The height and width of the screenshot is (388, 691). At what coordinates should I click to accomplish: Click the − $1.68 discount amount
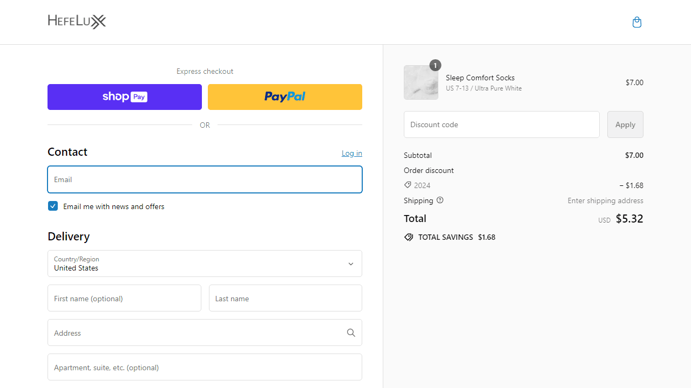point(631,185)
